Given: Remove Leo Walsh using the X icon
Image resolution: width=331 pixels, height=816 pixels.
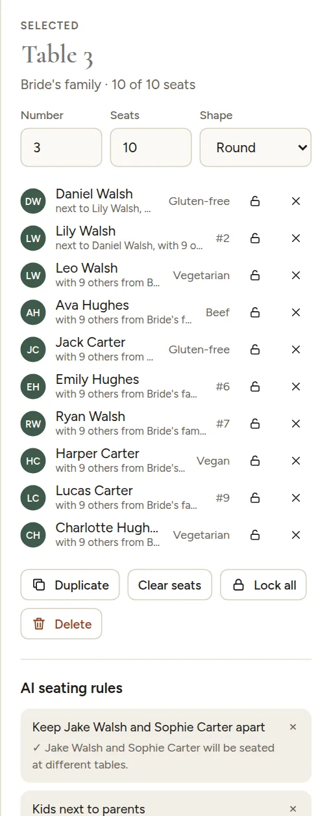Looking at the screenshot, I should pyautogui.click(x=296, y=275).
